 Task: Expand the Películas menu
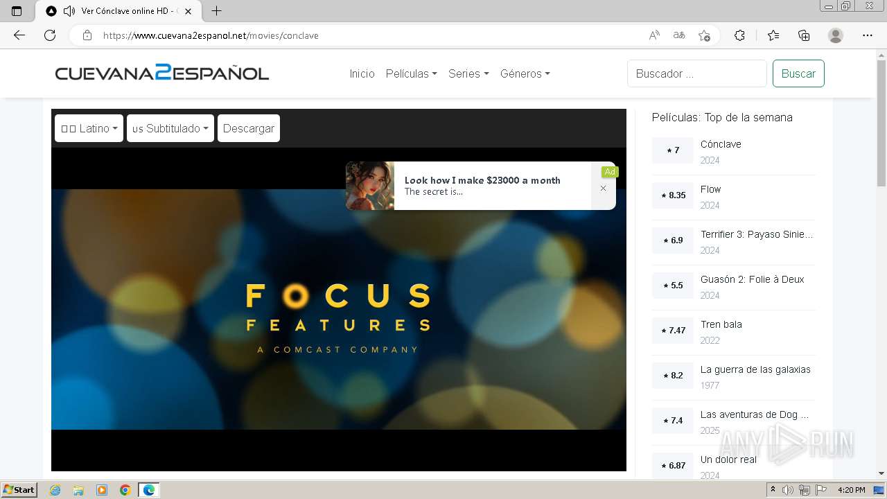(411, 73)
